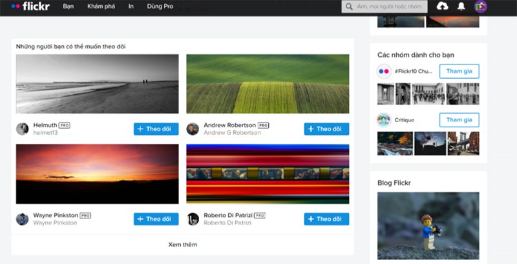Image resolution: width=517 pixels, height=264 pixels.
Task: Open the Khám phá menu
Action: click(x=101, y=6)
